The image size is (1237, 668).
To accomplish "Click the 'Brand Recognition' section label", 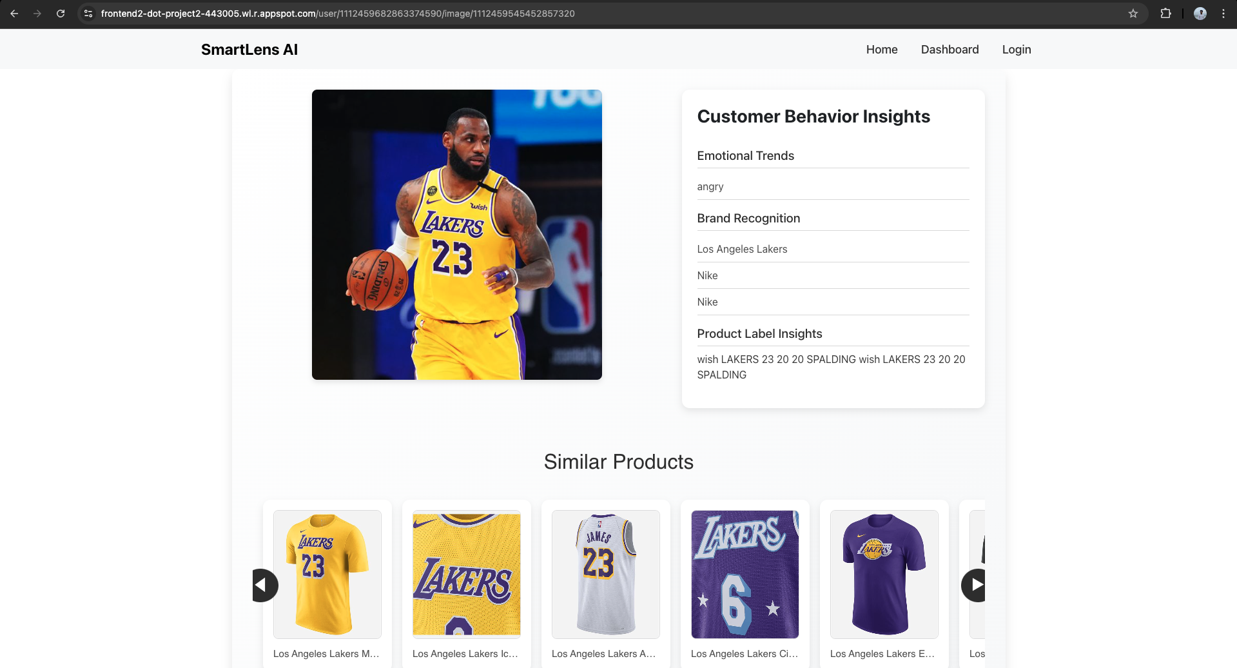I will 748,218.
